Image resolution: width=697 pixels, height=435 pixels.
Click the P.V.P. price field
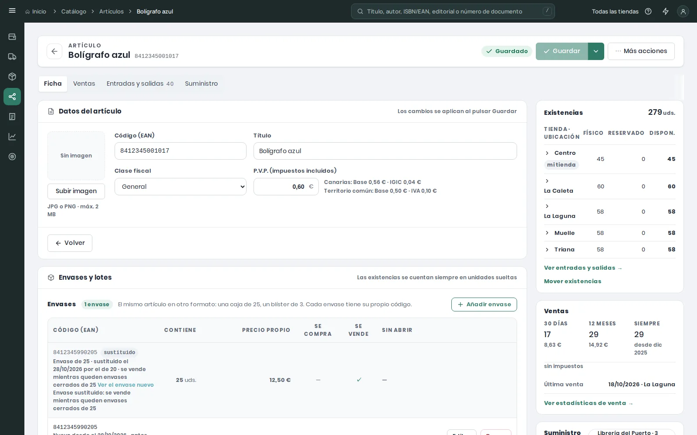[286, 187]
